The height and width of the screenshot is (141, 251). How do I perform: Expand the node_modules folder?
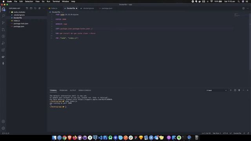click(x=19, y=12)
